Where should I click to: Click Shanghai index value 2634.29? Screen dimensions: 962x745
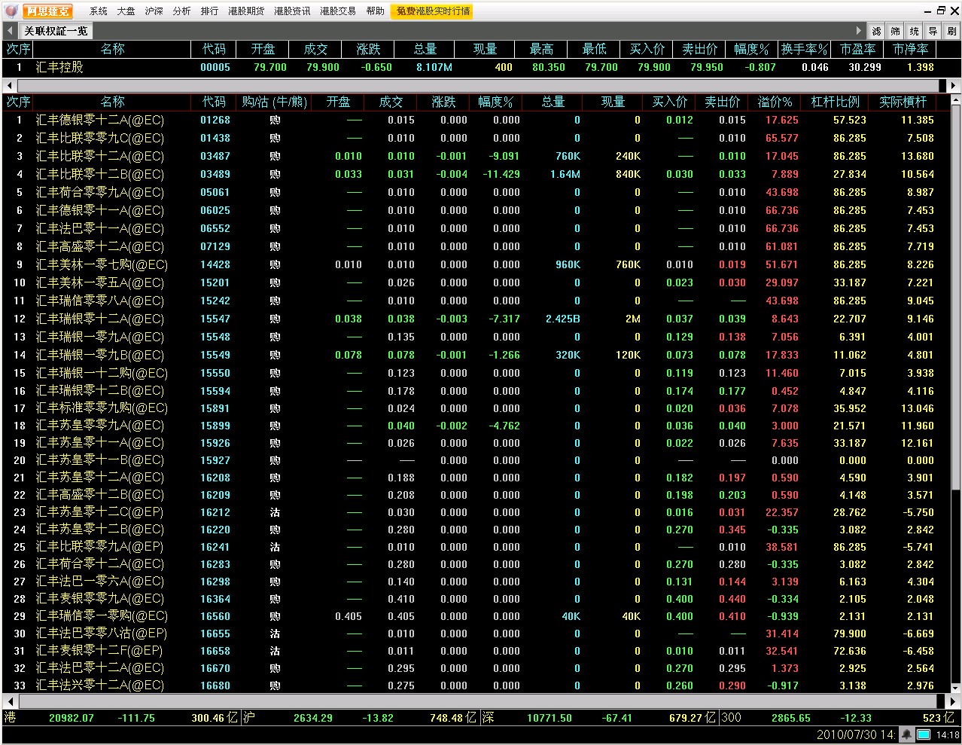312,718
